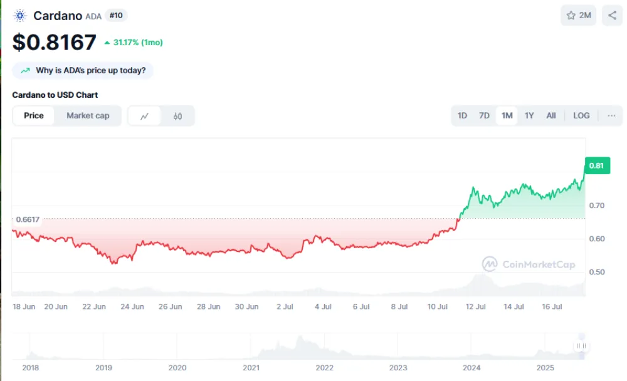Screen dimensions: 627x381
Task: Select the 7D time range
Action: (x=484, y=116)
